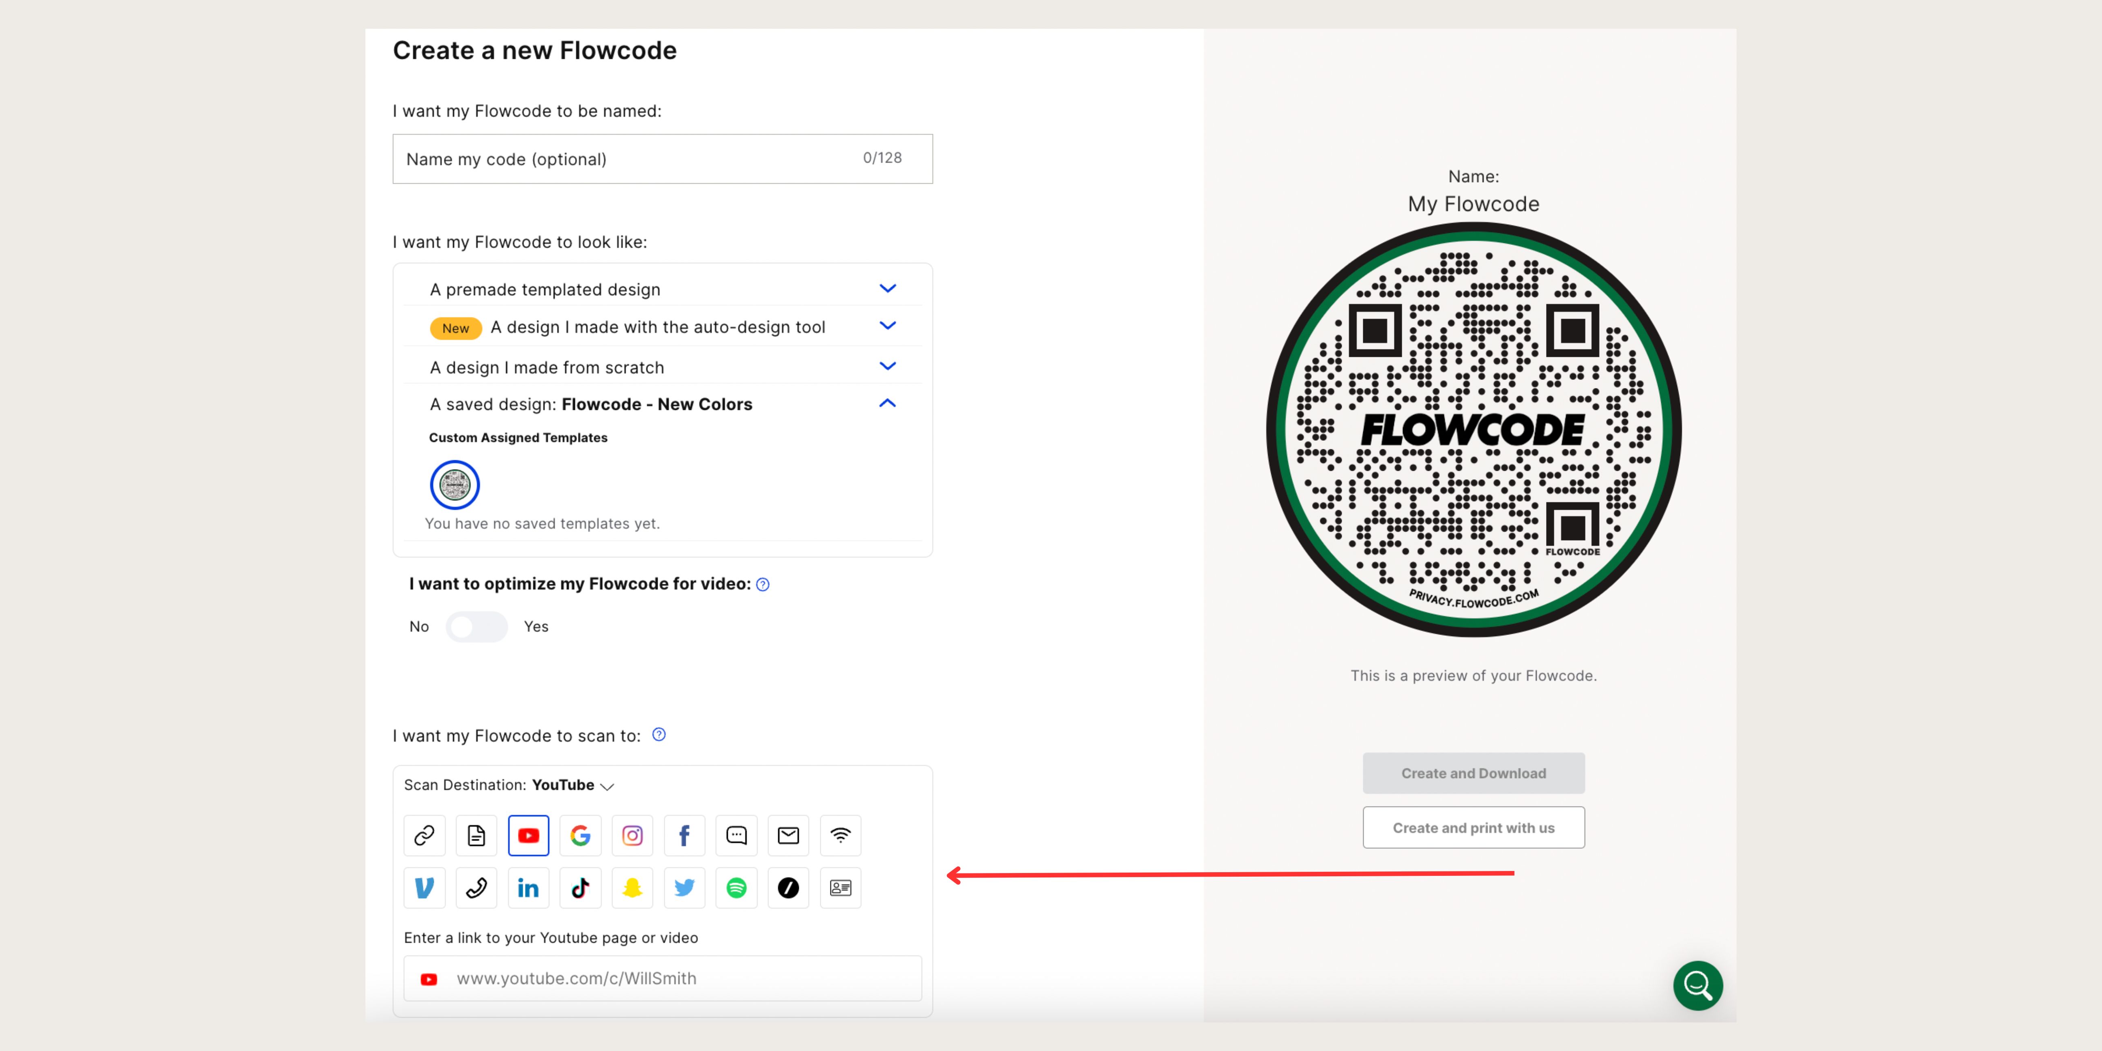
Task: Expand design made from scratch section
Action: pos(888,367)
